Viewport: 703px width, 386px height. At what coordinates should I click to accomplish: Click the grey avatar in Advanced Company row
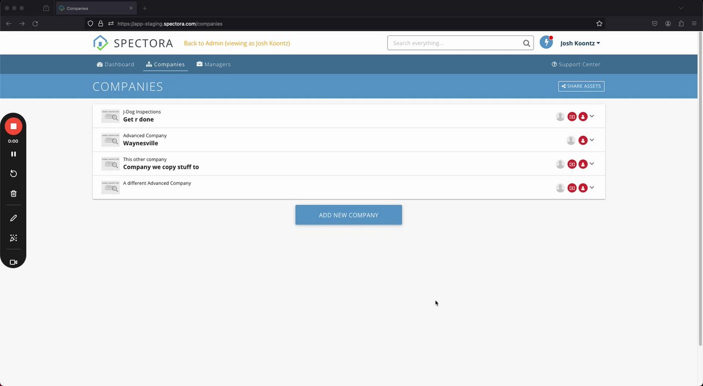pos(571,140)
